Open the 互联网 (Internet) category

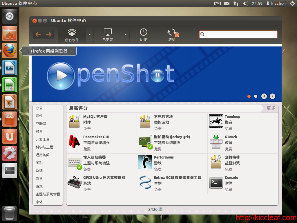coord(41,124)
